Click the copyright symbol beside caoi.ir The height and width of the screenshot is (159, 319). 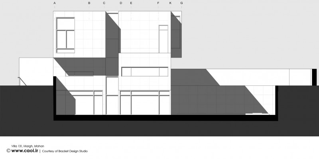[8, 151]
